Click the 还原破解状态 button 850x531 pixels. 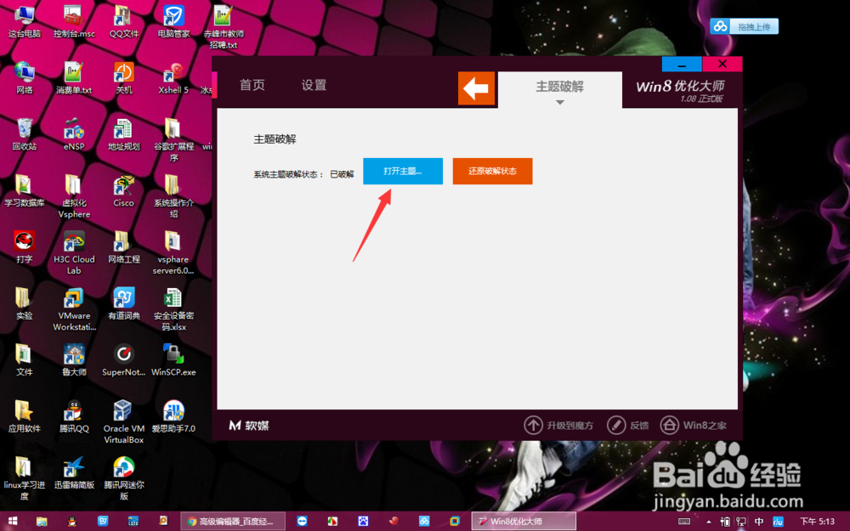pyautogui.click(x=492, y=171)
